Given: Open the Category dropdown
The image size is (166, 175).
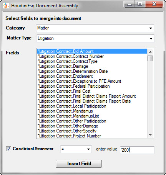Looking at the screenshot, I should pos(95,28).
